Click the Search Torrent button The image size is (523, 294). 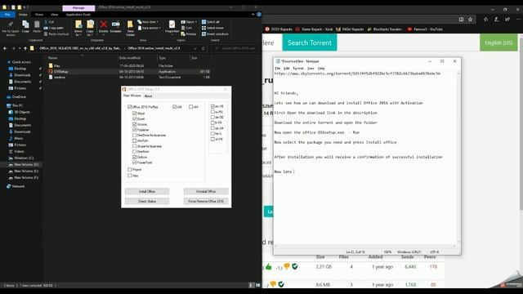coord(310,42)
